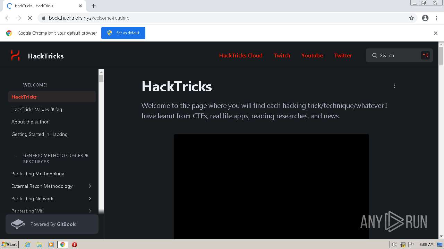
Task: Click GENERIC METHODOLOGIES & RESOURCES heading
Action: tap(56, 158)
